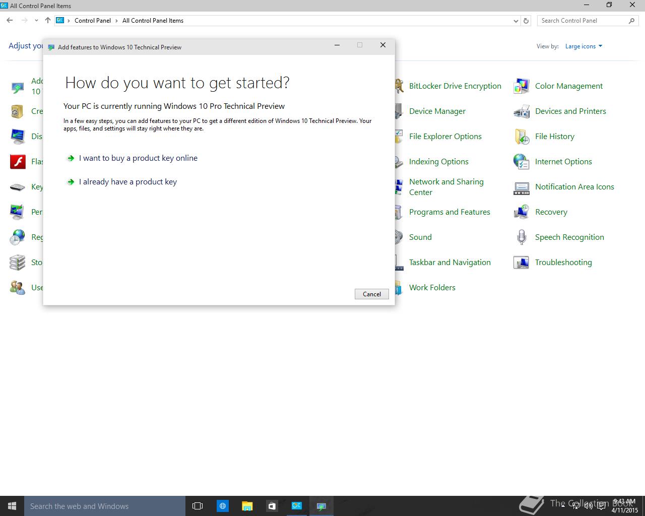
Task: Click the Region globe icon
Action: [x=18, y=237]
